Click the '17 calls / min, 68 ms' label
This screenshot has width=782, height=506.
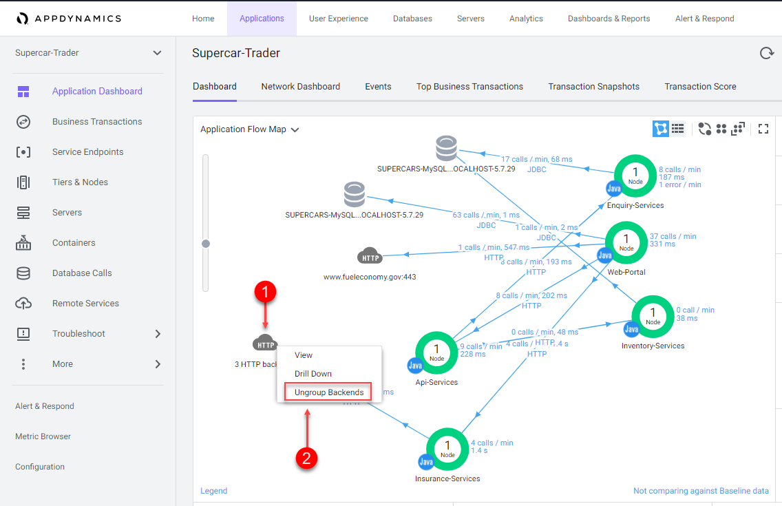click(537, 160)
